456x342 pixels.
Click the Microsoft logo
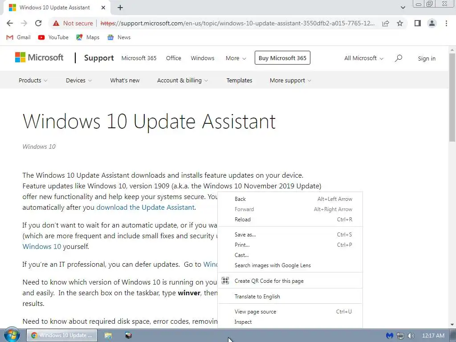coord(39,57)
